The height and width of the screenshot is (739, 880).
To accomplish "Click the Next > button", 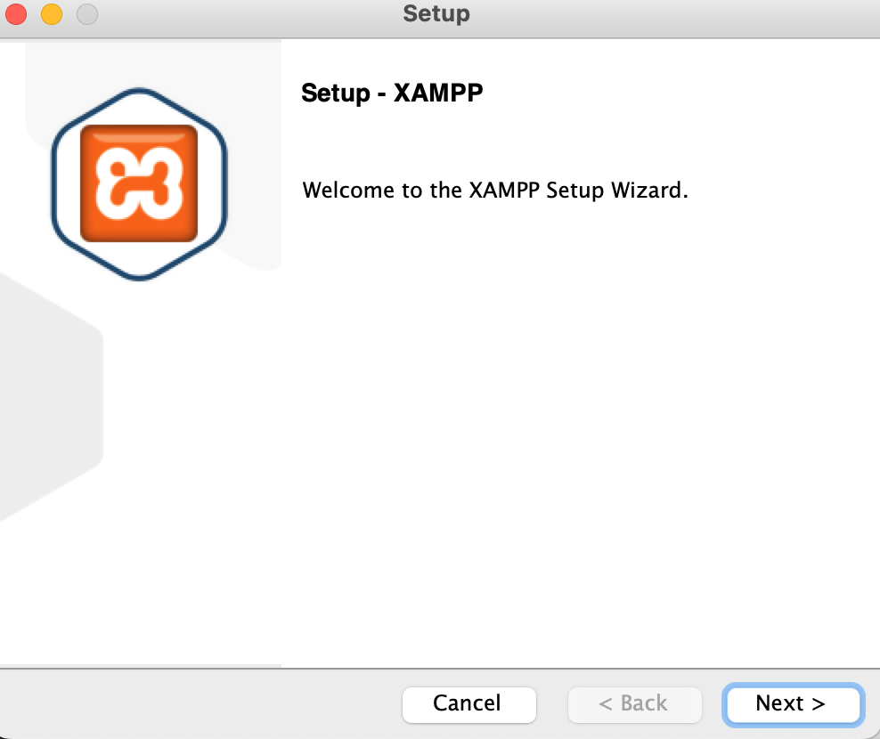I will pyautogui.click(x=793, y=704).
